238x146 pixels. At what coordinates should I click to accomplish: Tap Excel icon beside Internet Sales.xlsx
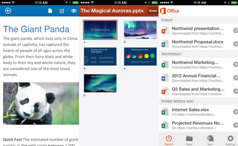tap(165, 112)
